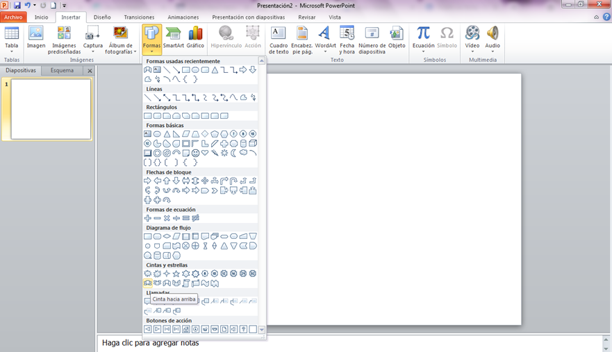The height and width of the screenshot is (352, 612).
Task: Insert an Objeto
Action: click(x=397, y=38)
